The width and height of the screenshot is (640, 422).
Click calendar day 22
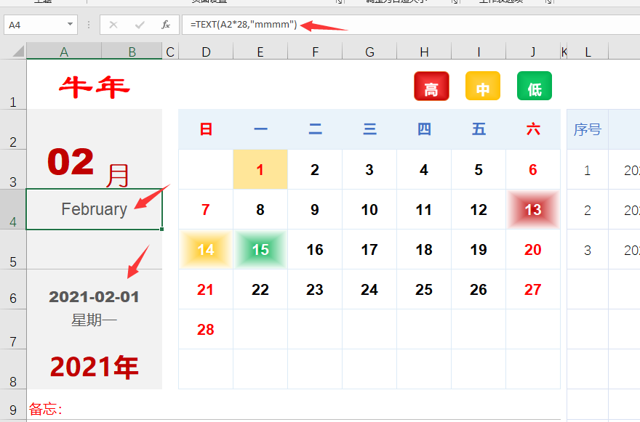(x=260, y=289)
